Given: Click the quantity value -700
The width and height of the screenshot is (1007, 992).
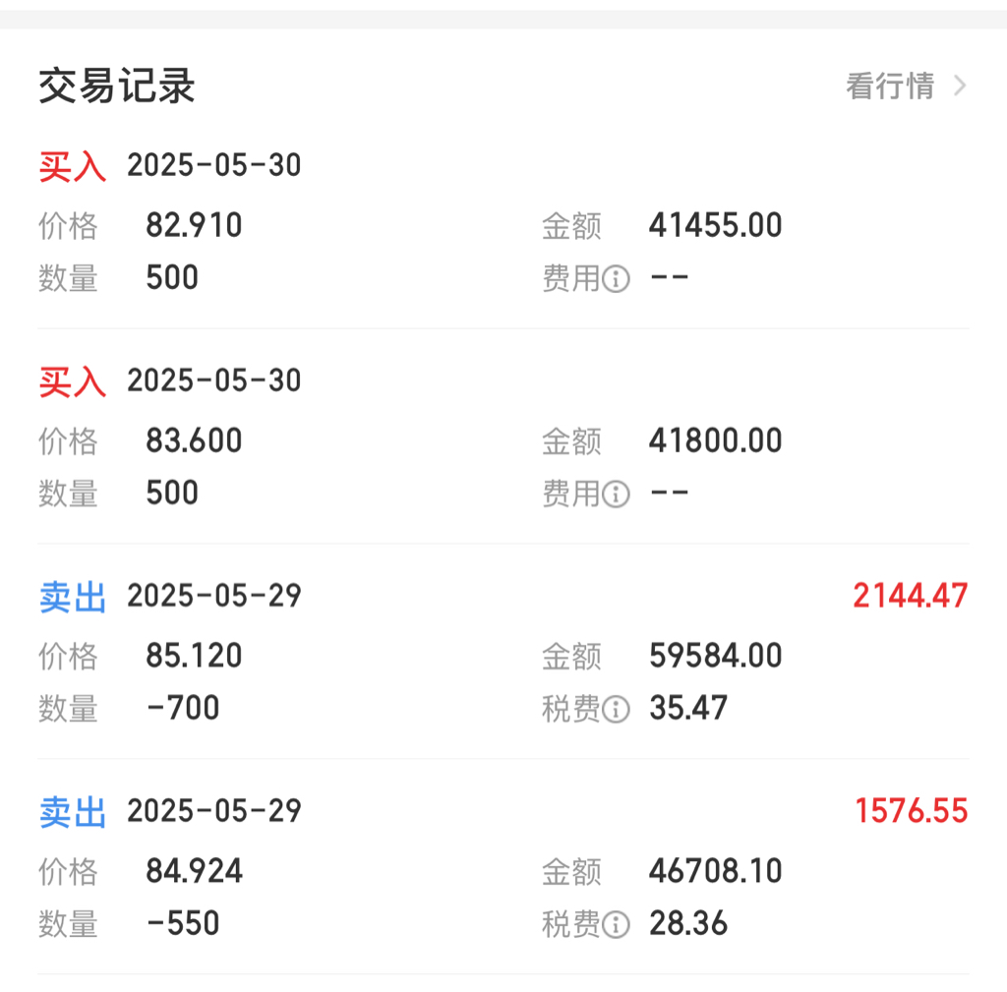Looking at the screenshot, I should [183, 708].
